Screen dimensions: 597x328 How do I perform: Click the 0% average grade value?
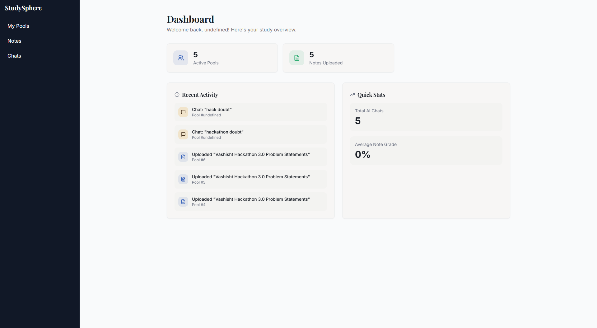363,154
